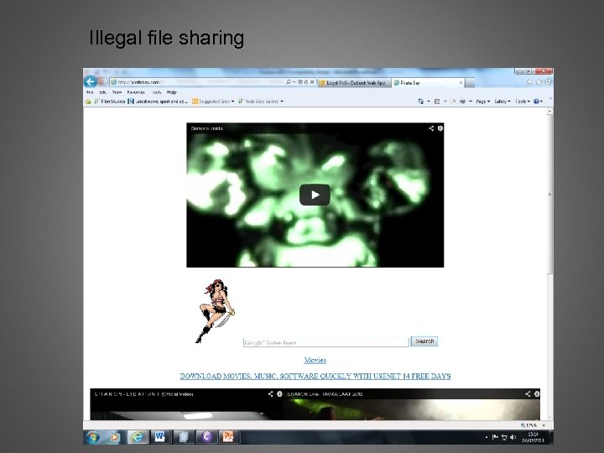Open info icon on the top video

tap(440, 128)
